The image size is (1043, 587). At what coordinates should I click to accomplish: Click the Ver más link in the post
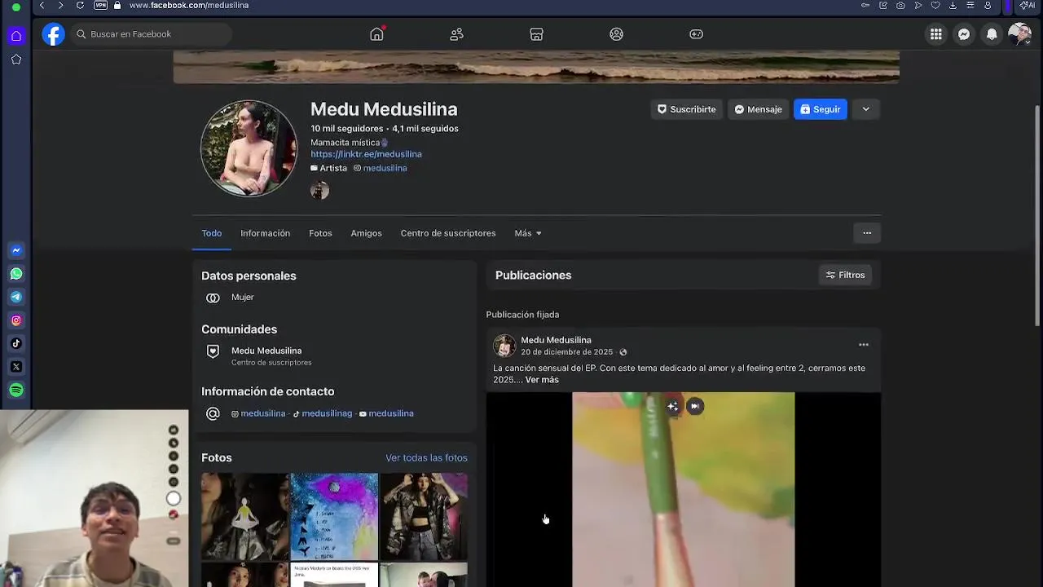pos(542,380)
